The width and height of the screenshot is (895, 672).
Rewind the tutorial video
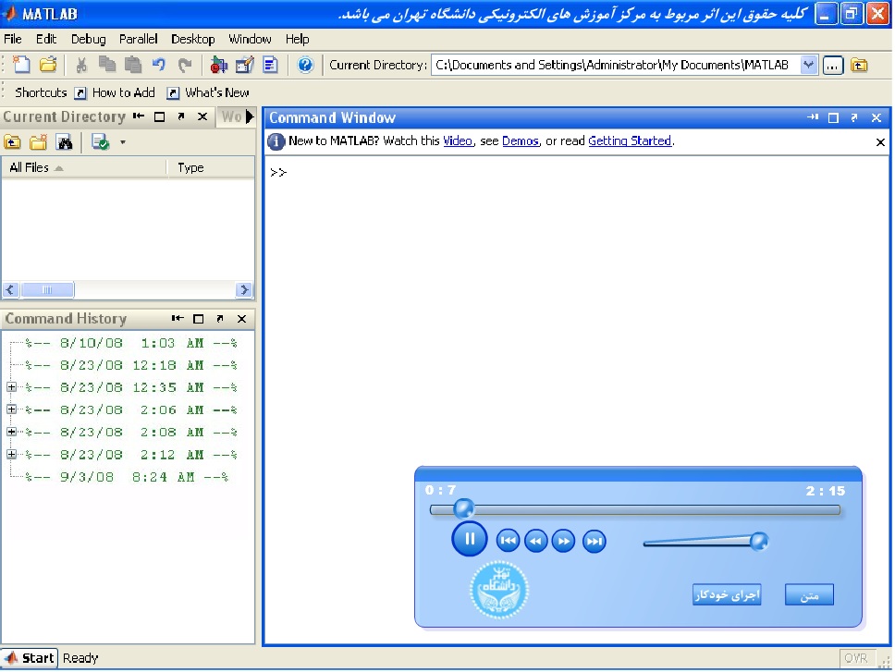click(x=535, y=541)
